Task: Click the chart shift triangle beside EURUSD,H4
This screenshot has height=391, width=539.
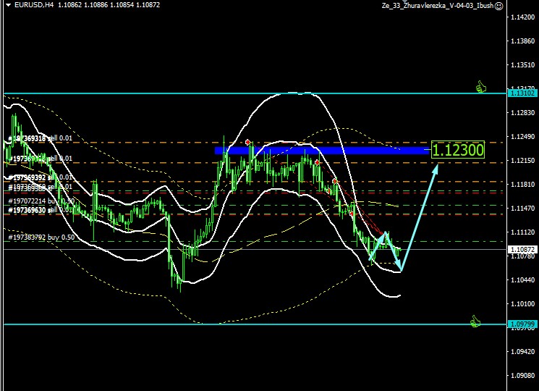Action: click(x=7, y=6)
